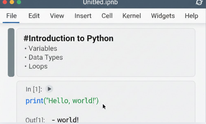Click the print("Hello, world!") code line
206x124 pixels.
point(62,101)
